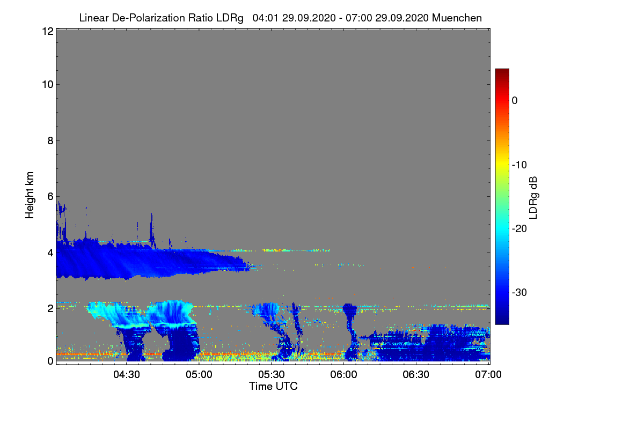Click the plot title "Linear De-Polarization Ratio LDRg"
644x429 pixels.
click(x=161, y=18)
